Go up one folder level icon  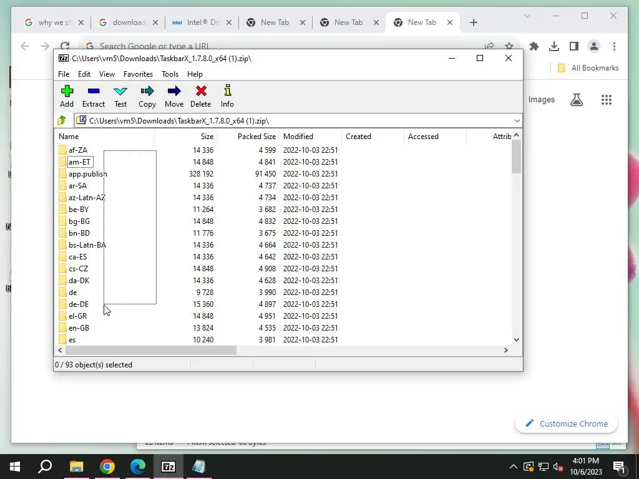pyautogui.click(x=62, y=120)
